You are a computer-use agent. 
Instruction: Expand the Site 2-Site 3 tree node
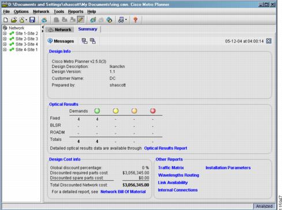5,39
